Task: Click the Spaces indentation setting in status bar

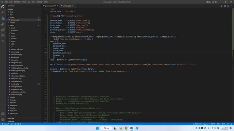Action: point(206,124)
